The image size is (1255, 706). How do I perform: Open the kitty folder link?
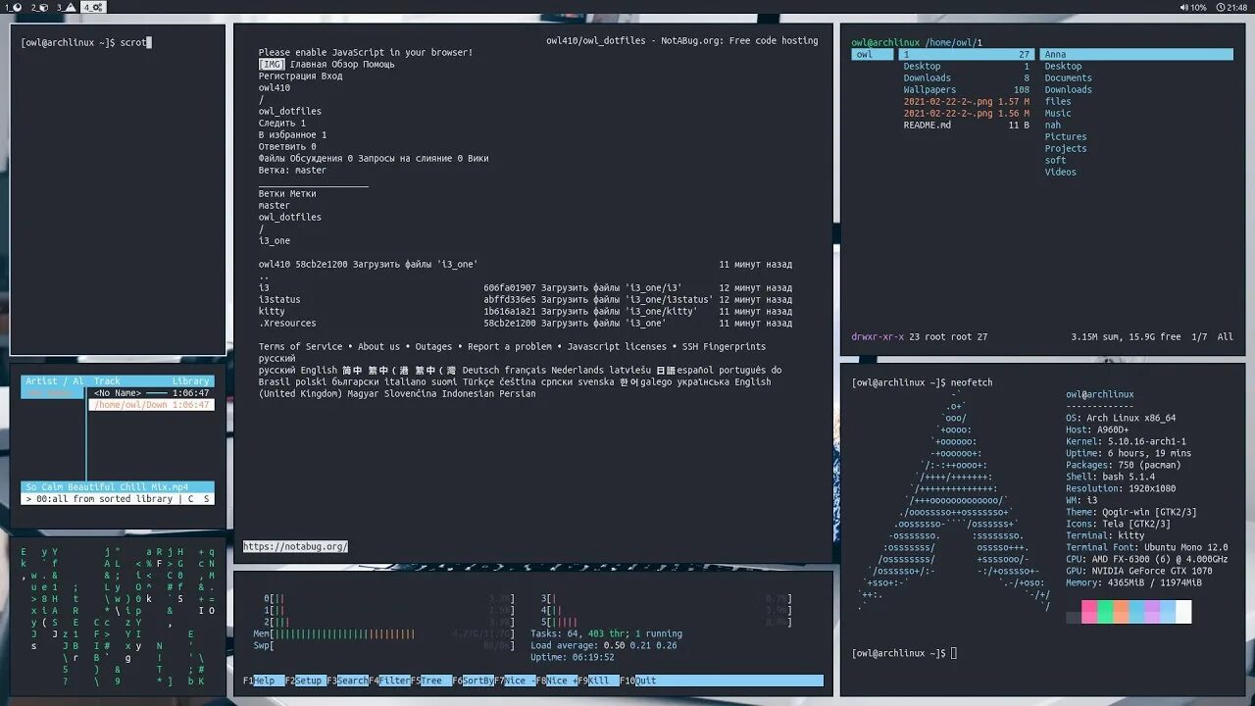click(x=272, y=311)
